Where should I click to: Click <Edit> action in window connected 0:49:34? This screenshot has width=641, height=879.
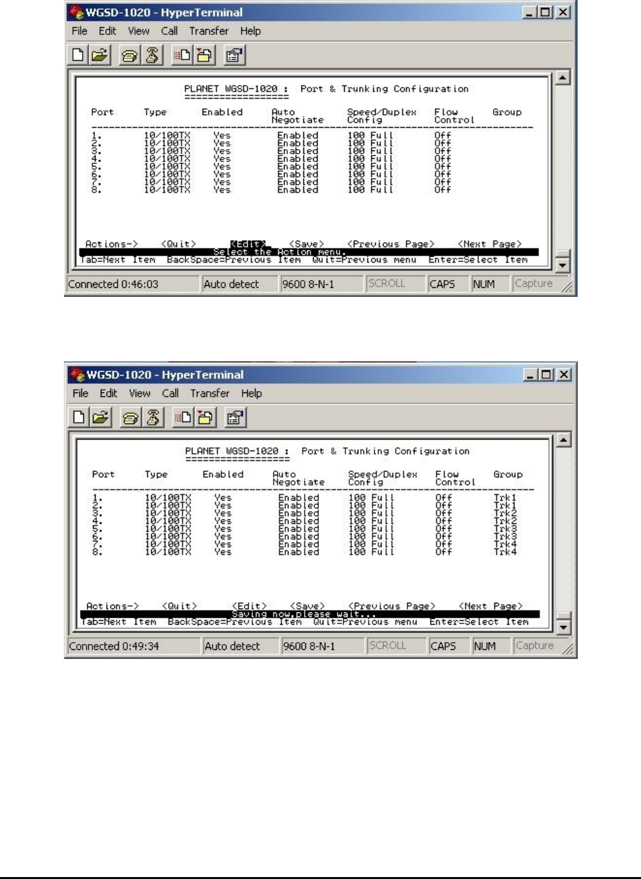pyautogui.click(x=249, y=606)
